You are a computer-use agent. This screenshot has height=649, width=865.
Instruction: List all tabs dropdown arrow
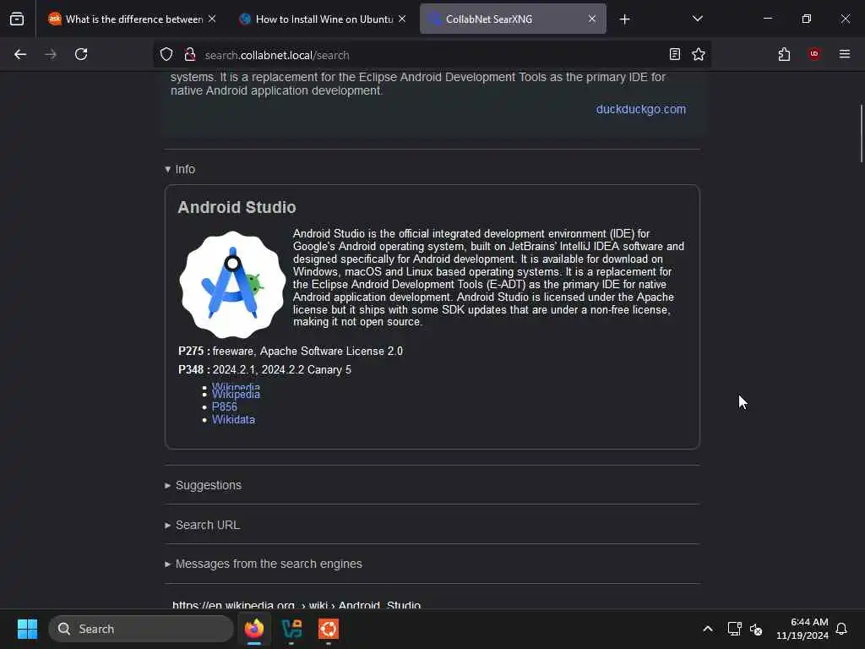697,19
